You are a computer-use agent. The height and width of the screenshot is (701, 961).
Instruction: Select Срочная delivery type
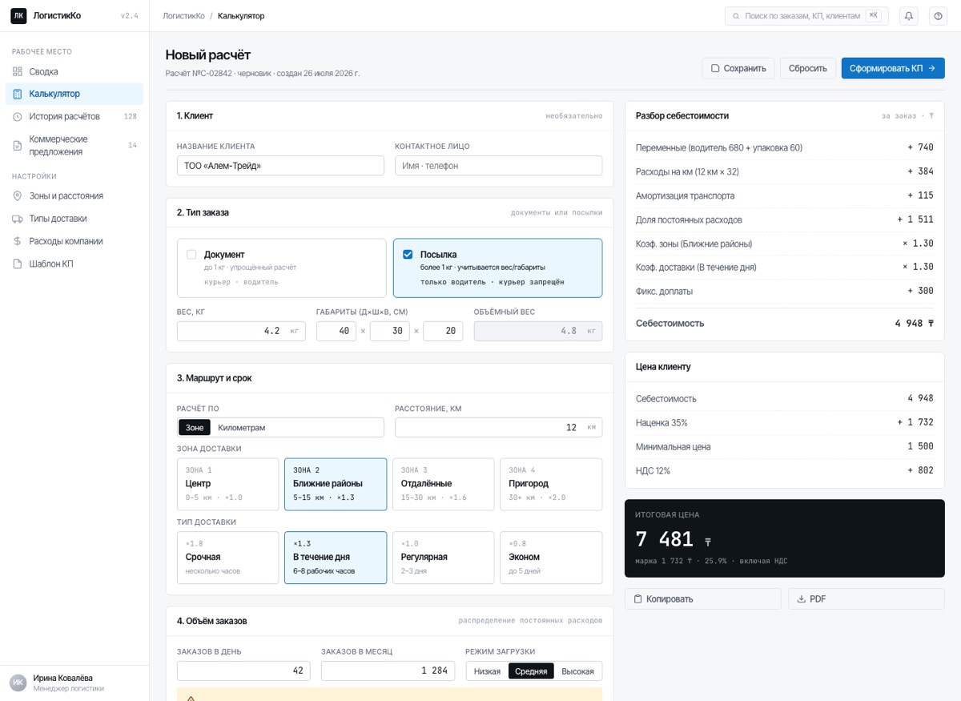coord(228,558)
